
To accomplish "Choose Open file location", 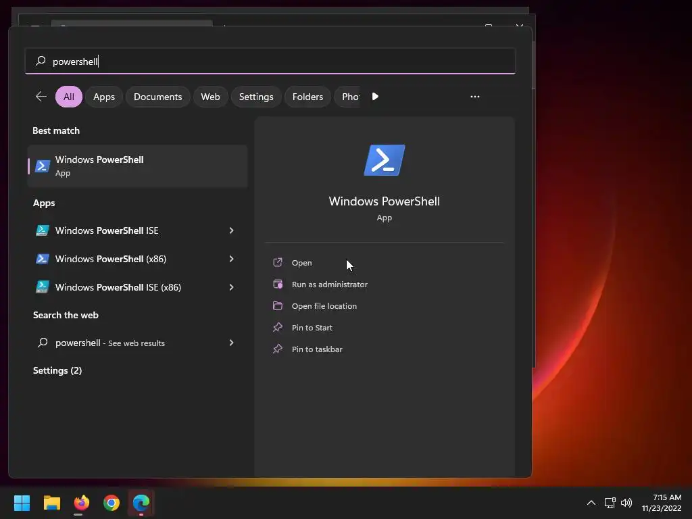I will tap(324, 306).
